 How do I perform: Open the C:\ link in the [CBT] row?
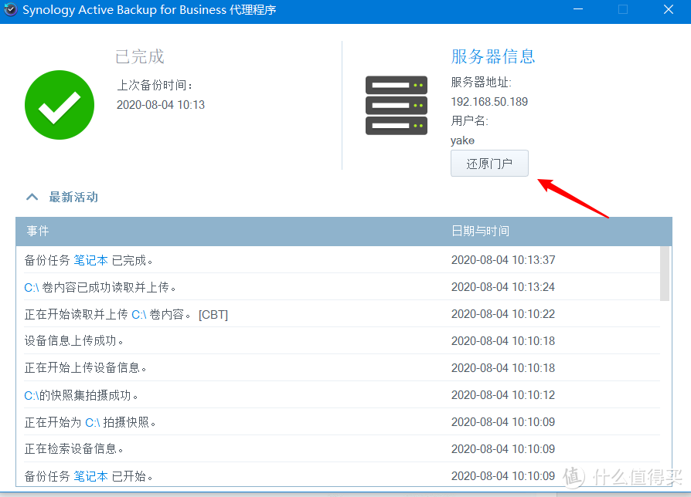click(x=139, y=314)
